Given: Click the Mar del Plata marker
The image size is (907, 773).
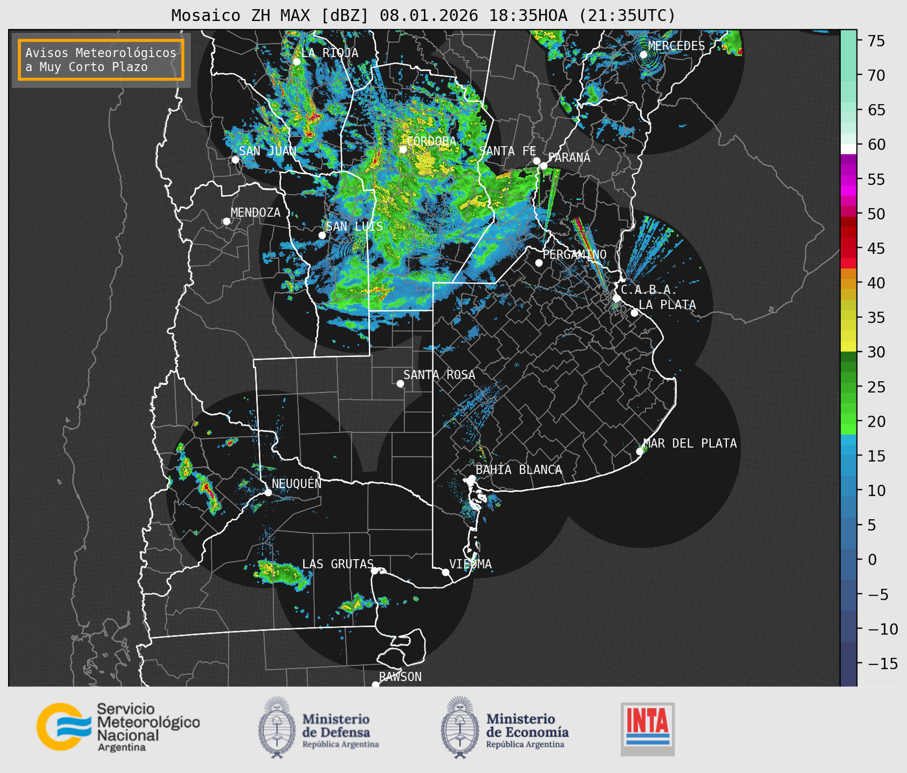Looking at the screenshot, I should click(639, 452).
